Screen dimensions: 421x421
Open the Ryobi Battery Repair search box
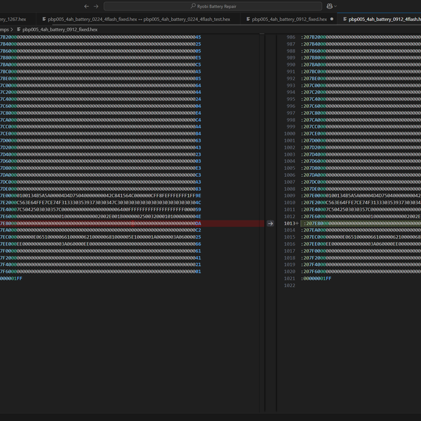(213, 6)
